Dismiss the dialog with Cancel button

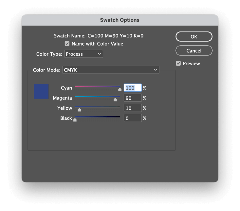[x=194, y=51]
